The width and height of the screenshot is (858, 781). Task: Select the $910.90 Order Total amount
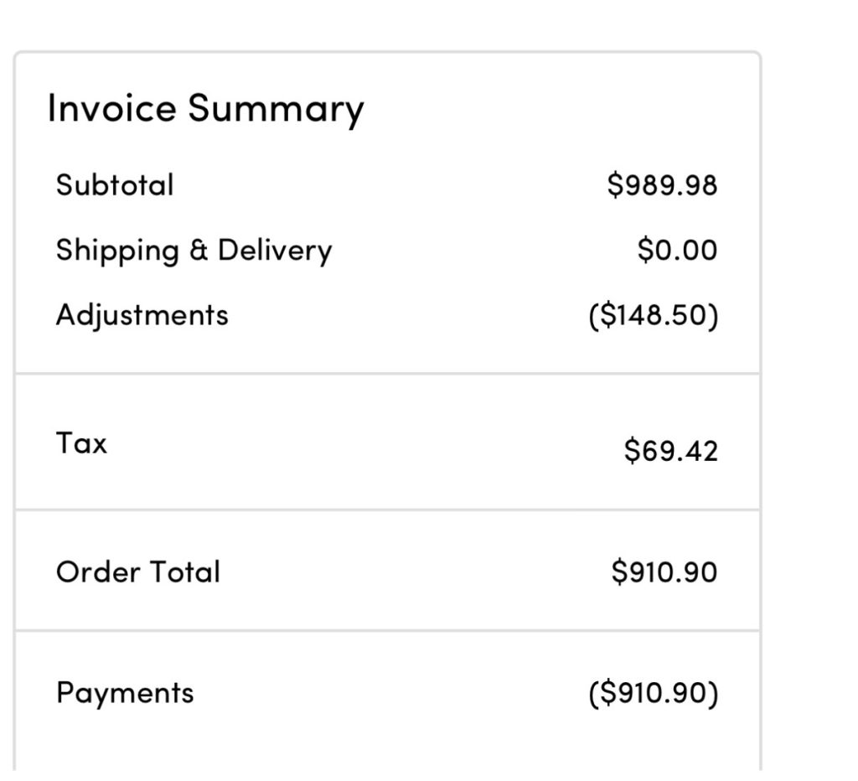[664, 572]
